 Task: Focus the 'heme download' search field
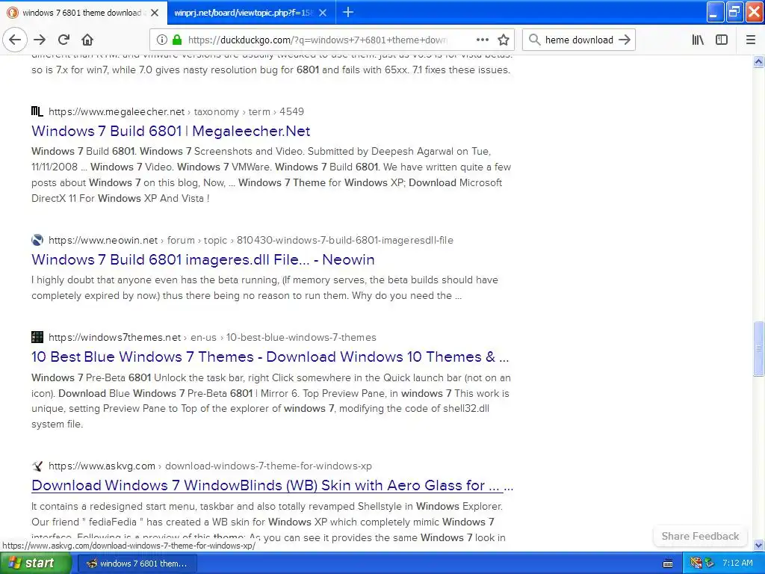pyautogui.click(x=579, y=40)
